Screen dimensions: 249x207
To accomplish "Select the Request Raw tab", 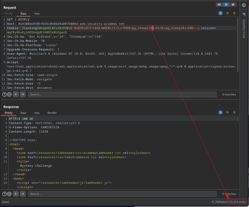I will coord(23,14).
